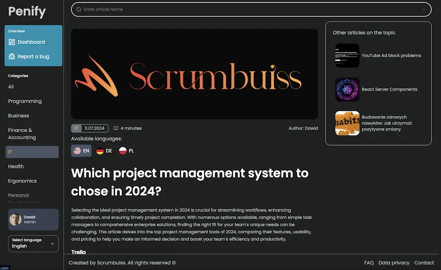Open the React Server Components article thumbnail
This screenshot has width=441, height=270.
(x=347, y=89)
